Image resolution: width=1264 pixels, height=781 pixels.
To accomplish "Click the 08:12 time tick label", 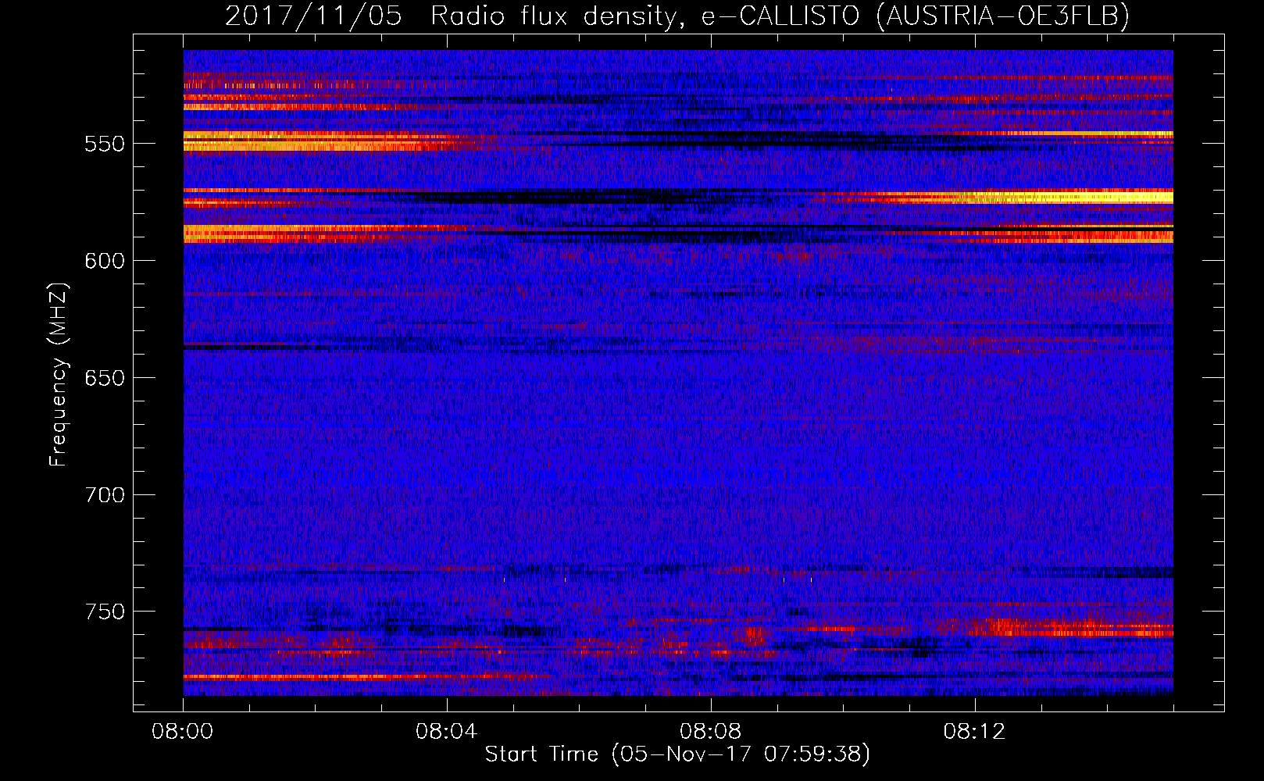I will click(975, 732).
